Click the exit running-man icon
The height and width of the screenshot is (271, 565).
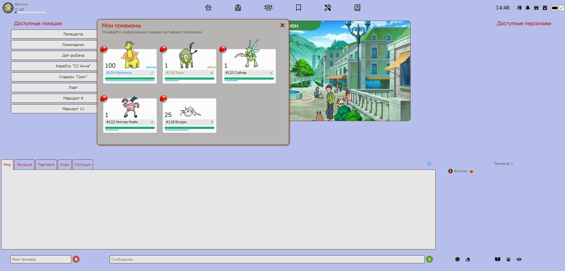click(x=519, y=8)
